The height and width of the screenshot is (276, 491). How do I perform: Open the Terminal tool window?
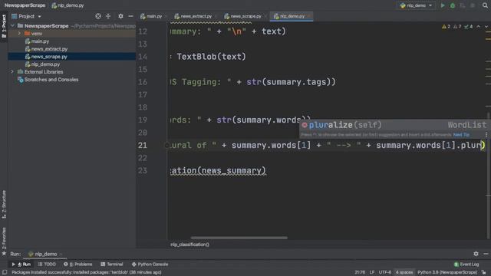coord(112,264)
